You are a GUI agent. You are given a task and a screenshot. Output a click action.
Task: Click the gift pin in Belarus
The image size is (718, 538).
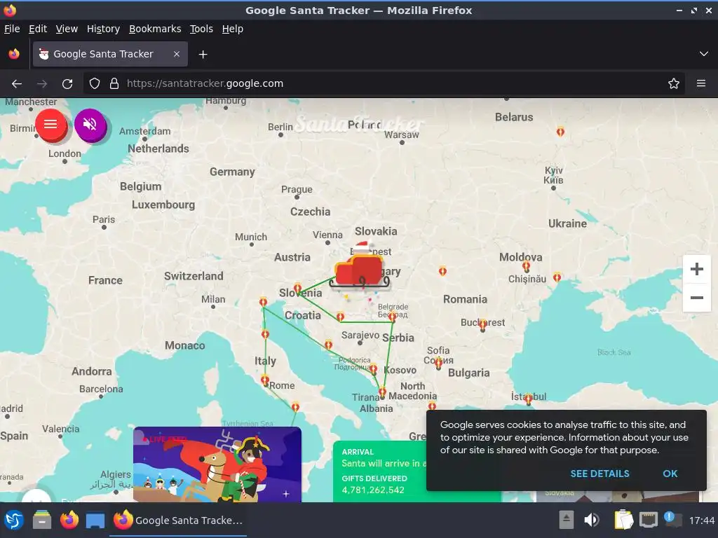click(x=560, y=132)
